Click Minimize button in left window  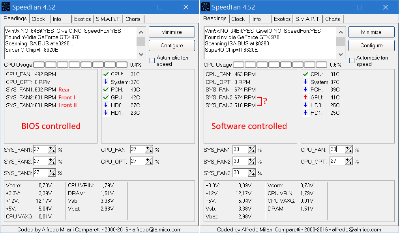click(172, 32)
